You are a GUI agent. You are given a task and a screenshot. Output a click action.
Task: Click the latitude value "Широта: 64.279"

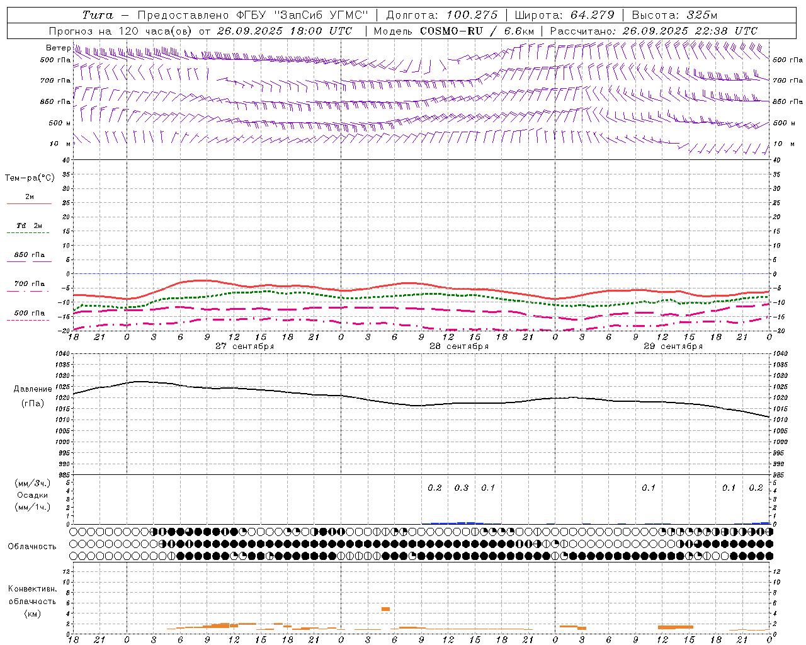point(564,15)
